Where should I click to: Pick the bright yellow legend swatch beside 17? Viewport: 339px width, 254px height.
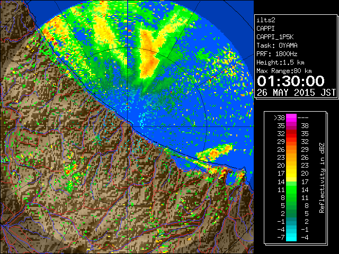point(291,174)
